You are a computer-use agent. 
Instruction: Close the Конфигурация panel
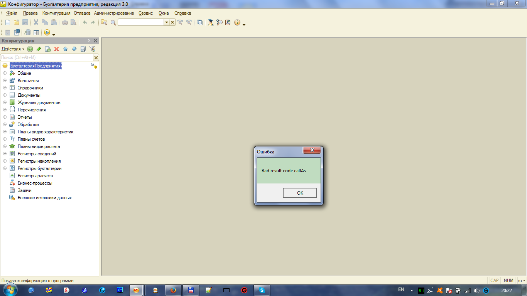pos(96,41)
